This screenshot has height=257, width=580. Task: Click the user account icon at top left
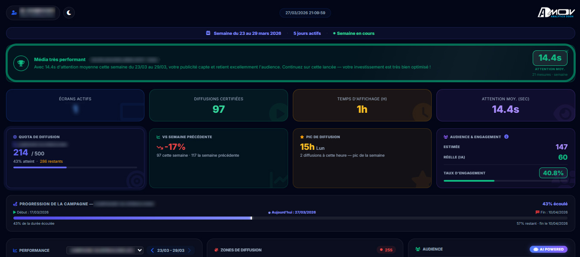(x=14, y=13)
